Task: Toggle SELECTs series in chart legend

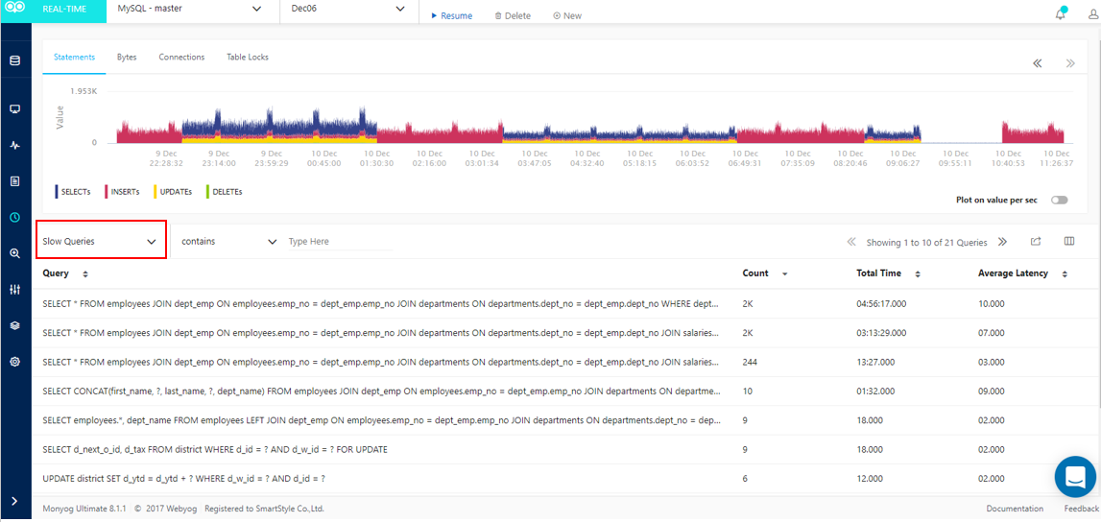Action: click(x=72, y=191)
